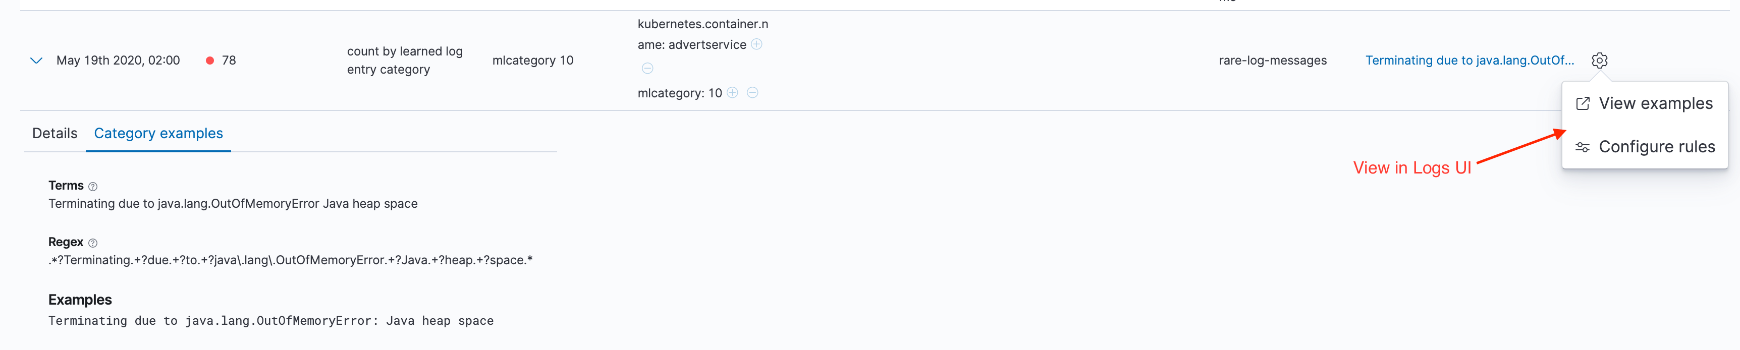Click the help icon beside Terms
Viewport: 1740px width, 350px height.
(x=92, y=186)
